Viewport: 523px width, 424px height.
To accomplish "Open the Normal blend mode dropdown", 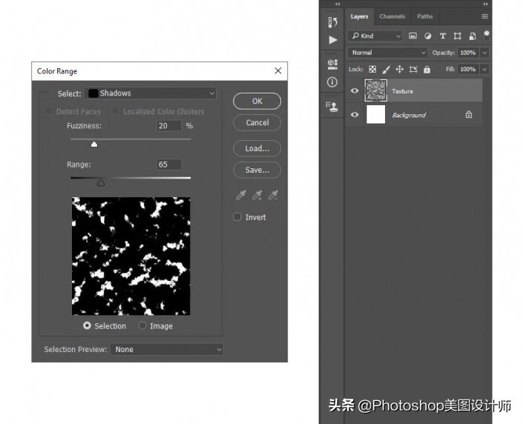I will point(387,53).
